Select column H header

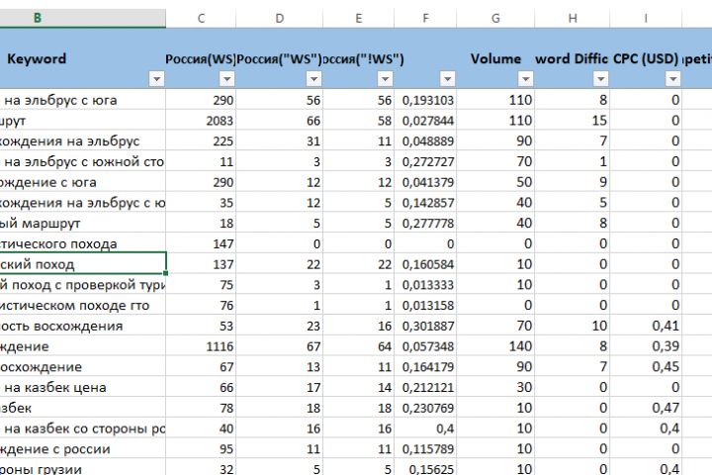pyautogui.click(x=573, y=18)
